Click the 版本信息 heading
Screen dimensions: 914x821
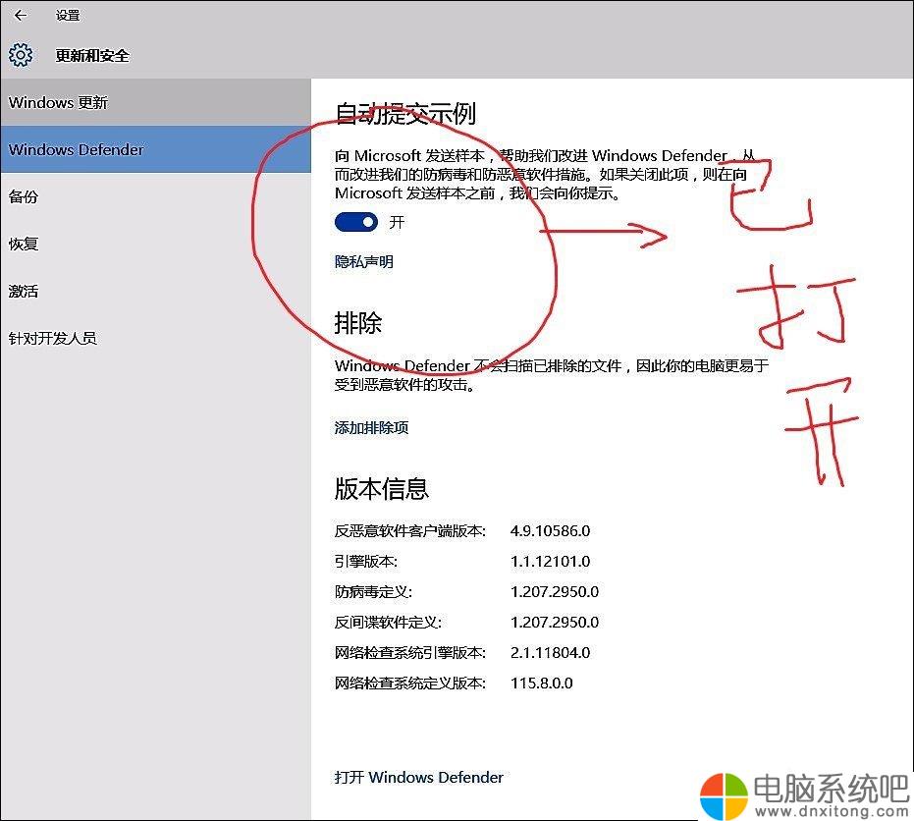click(x=382, y=489)
